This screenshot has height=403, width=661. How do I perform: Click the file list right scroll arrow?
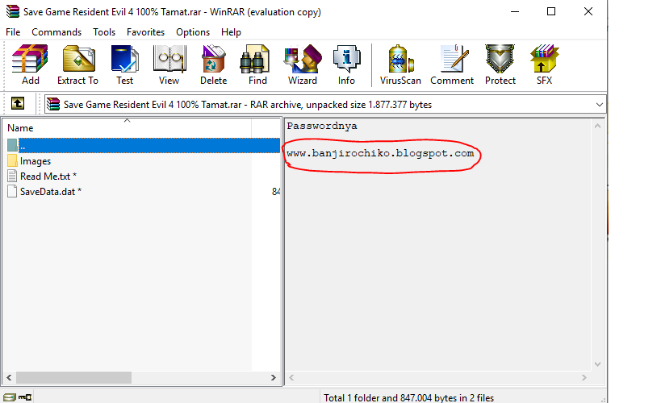click(273, 378)
